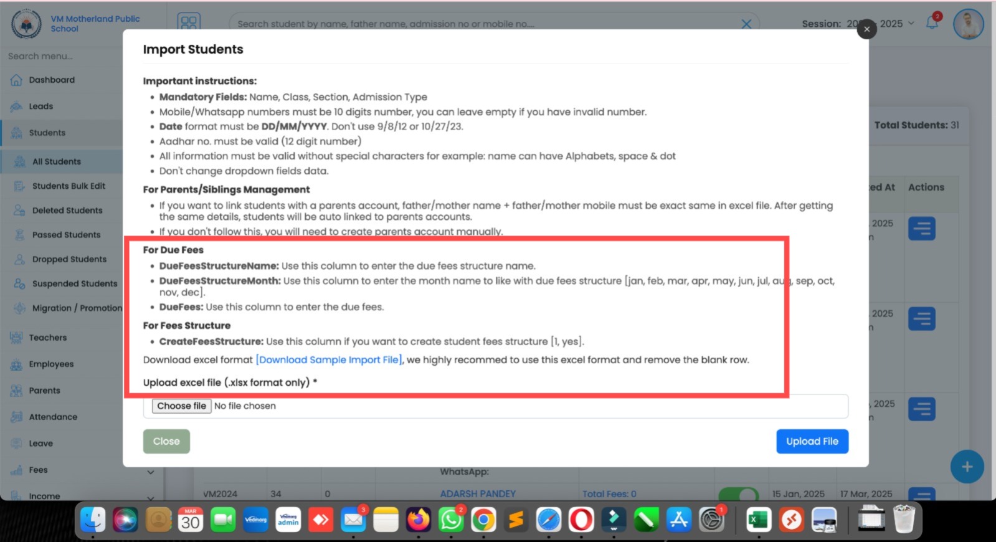This screenshot has height=542, width=996.
Task: Select All Students menu item
Action: 57,161
